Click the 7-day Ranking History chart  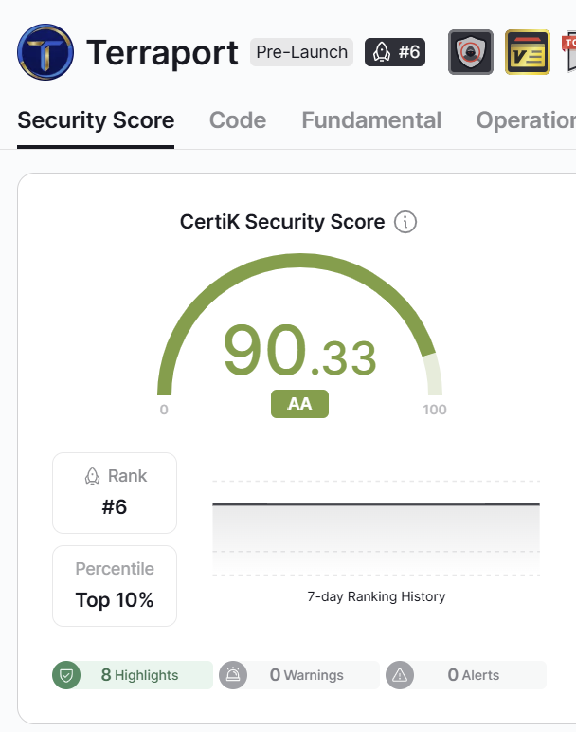(376, 527)
